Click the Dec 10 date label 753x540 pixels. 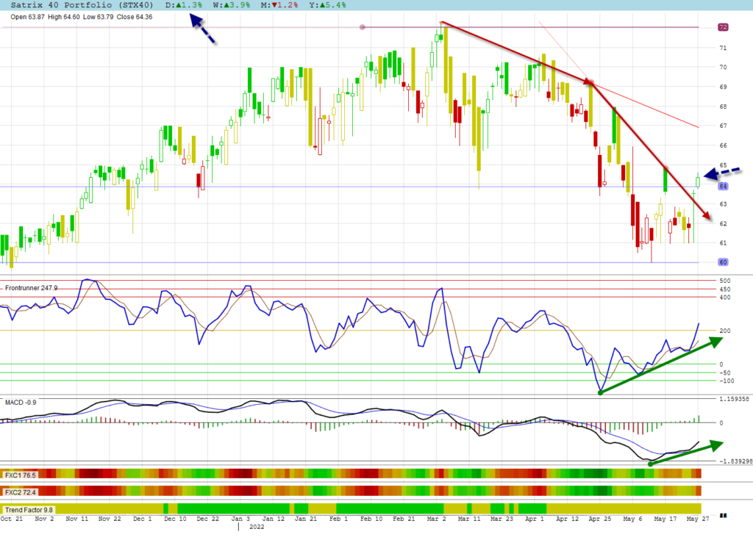(175, 519)
